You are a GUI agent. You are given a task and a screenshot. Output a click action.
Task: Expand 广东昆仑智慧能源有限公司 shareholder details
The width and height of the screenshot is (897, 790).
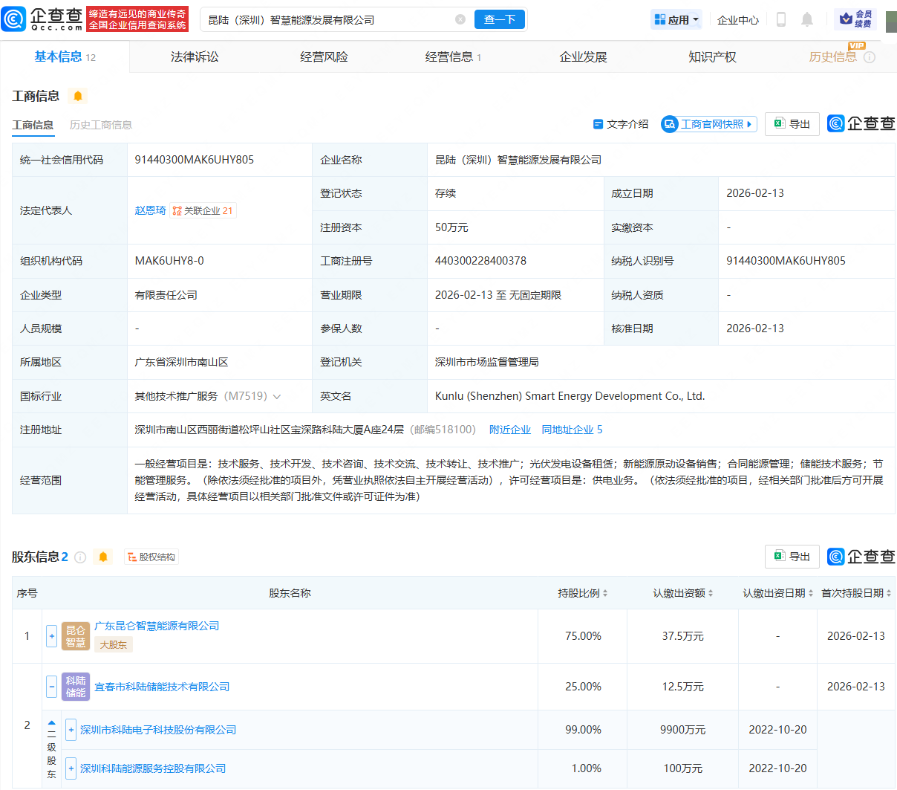pos(51,636)
